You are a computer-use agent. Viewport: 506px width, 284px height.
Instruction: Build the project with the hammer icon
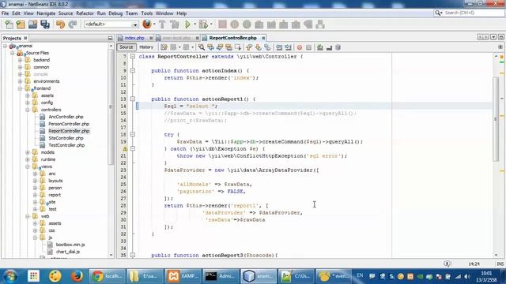[162, 24]
